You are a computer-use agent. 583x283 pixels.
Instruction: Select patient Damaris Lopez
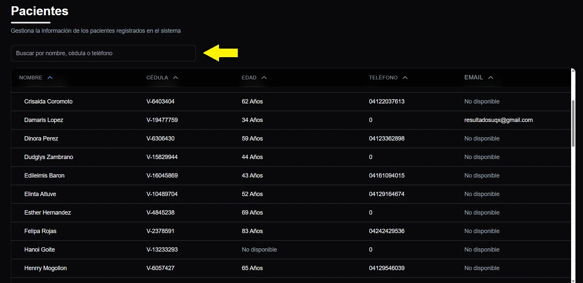[44, 120]
